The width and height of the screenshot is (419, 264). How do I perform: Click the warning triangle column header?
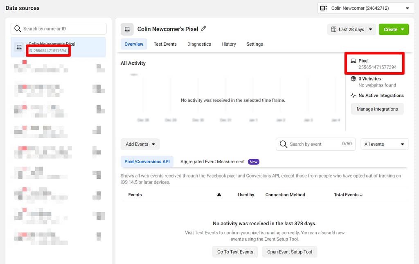click(219, 195)
